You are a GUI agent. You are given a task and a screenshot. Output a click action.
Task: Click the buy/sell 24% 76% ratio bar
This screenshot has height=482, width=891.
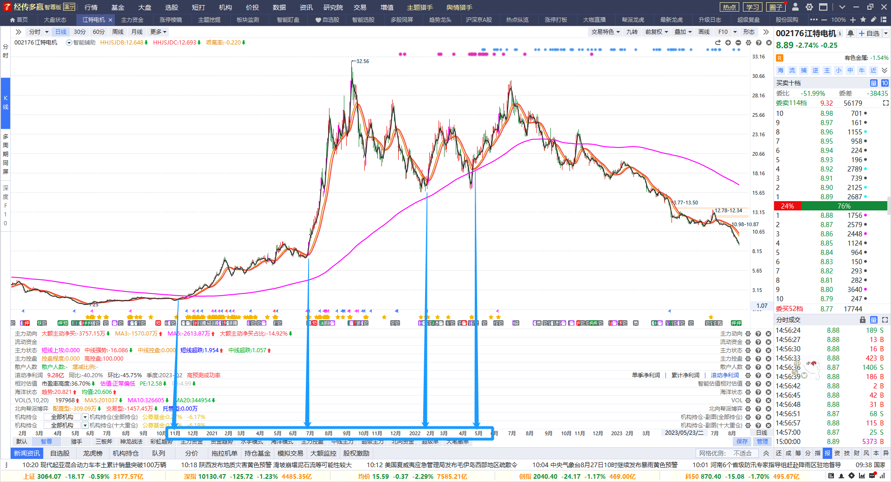(831, 206)
